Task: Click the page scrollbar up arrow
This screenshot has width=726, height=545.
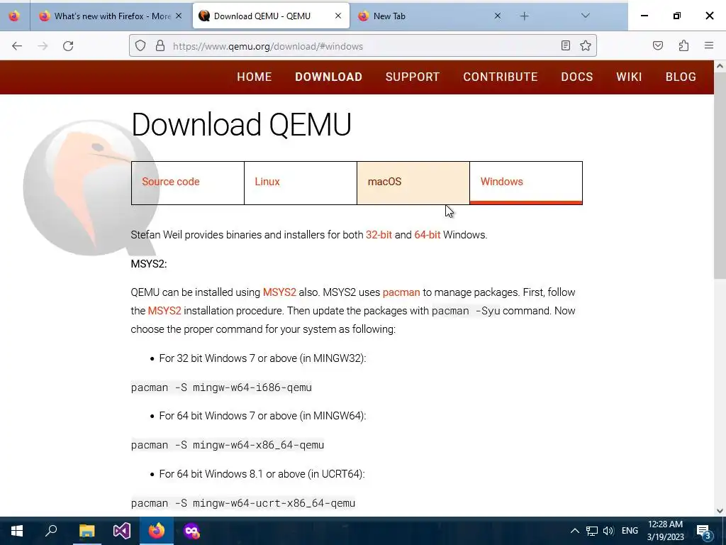Action: click(720, 66)
